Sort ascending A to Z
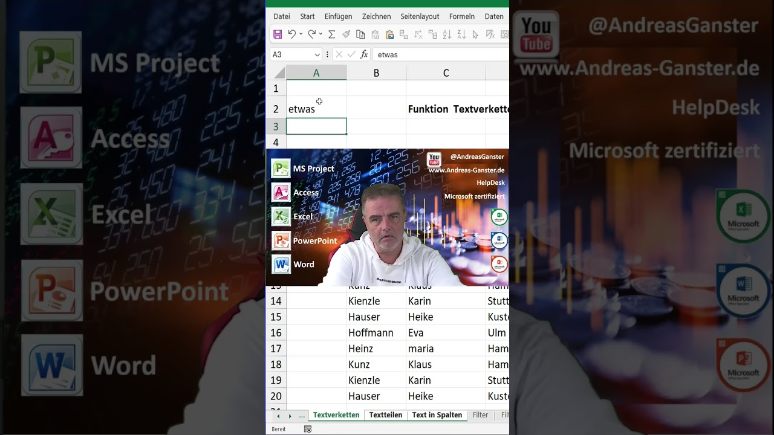Screen dimensions: 774x435 (447, 34)
